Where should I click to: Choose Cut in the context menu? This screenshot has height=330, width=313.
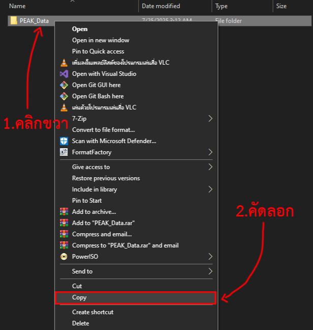[77, 286]
